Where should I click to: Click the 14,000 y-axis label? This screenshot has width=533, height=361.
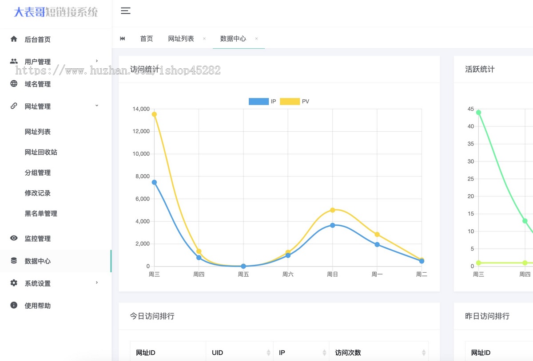coord(141,109)
